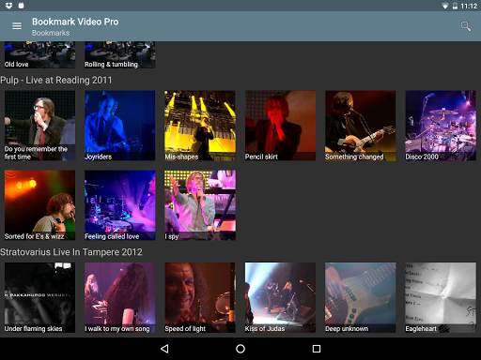Play 'Do you remember the first time' bookmark
This screenshot has height=360, width=481.
pyautogui.click(x=39, y=126)
